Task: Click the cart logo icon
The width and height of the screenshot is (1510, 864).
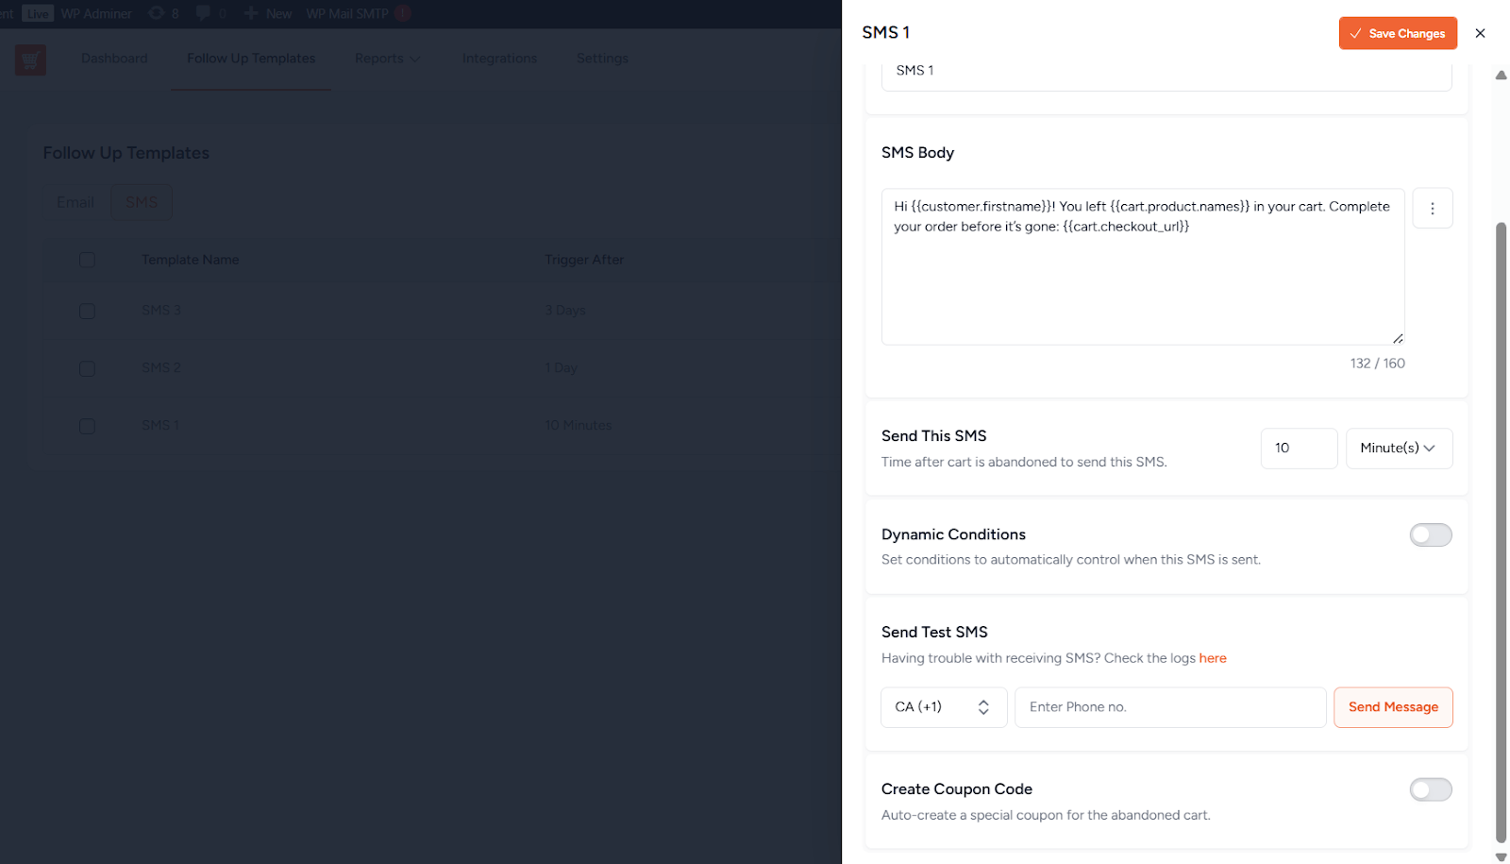Action: point(30,59)
